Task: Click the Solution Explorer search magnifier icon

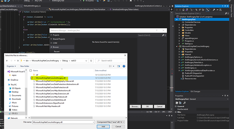Action: pos(226,13)
